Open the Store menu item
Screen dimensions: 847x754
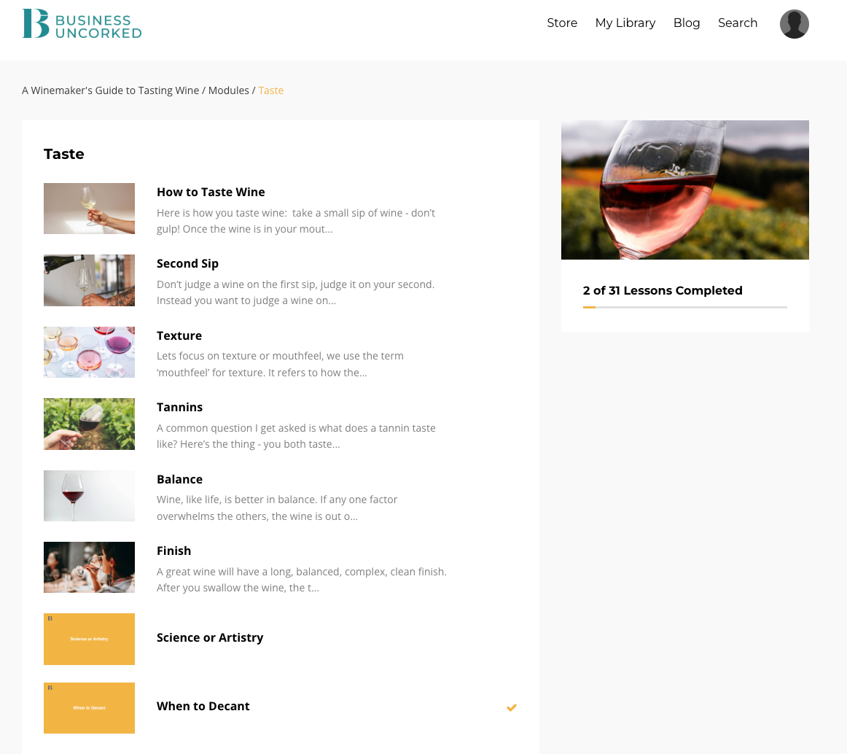click(x=562, y=23)
